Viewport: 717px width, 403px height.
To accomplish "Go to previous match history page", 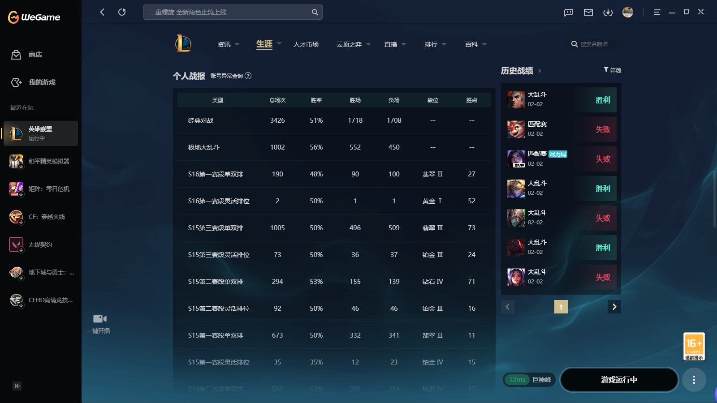I will [x=508, y=307].
